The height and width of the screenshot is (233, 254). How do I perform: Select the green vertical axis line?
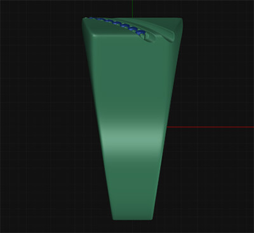point(132,9)
